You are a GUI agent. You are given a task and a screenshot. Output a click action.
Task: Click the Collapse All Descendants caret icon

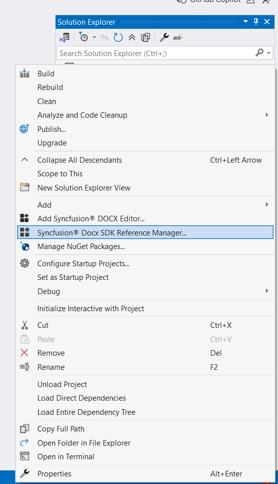pyautogui.click(x=24, y=160)
